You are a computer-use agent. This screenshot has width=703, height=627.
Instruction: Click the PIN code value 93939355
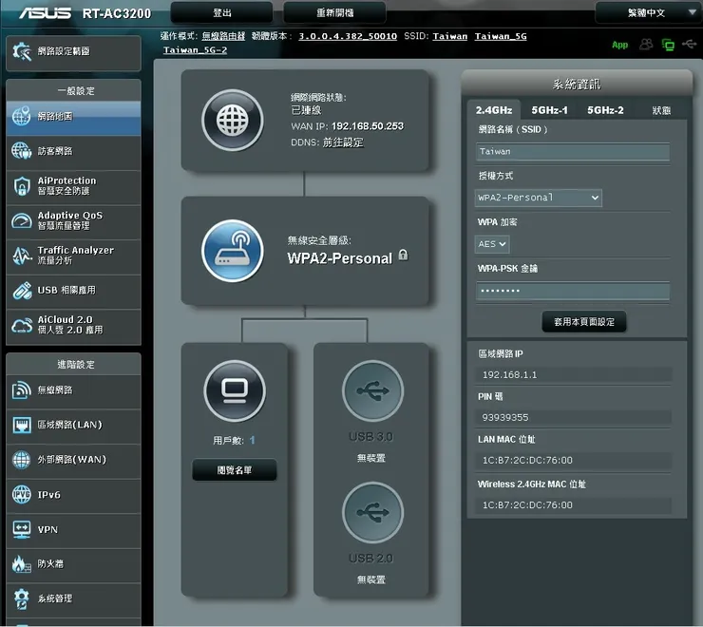[504, 418]
